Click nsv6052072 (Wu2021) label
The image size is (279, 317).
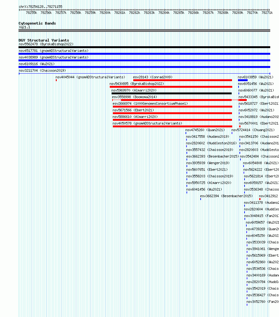(257, 110)
